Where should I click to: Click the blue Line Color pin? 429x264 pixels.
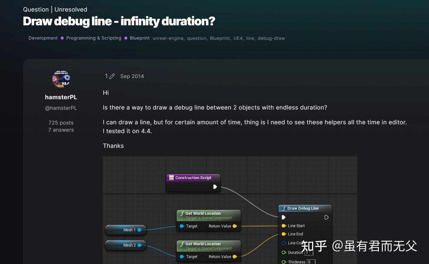[x=284, y=243]
